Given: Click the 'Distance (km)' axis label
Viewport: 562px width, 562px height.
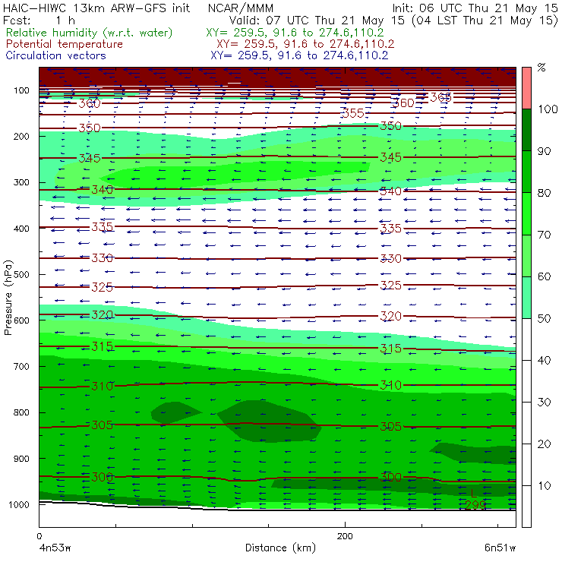Looking at the screenshot, I should coord(280,548).
